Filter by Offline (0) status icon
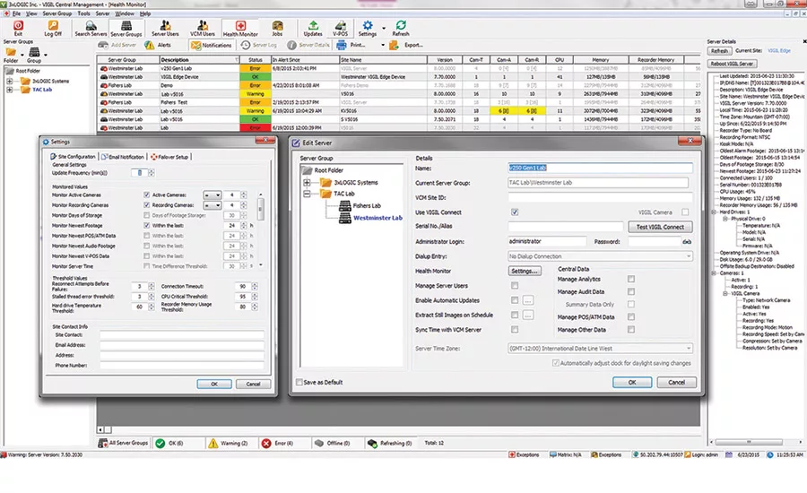Image resolution: width=807 pixels, height=493 pixels. coord(319,443)
